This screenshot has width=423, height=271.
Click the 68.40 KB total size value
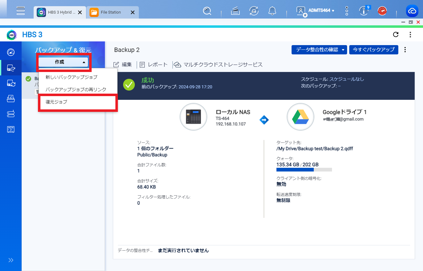tap(147, 187)
